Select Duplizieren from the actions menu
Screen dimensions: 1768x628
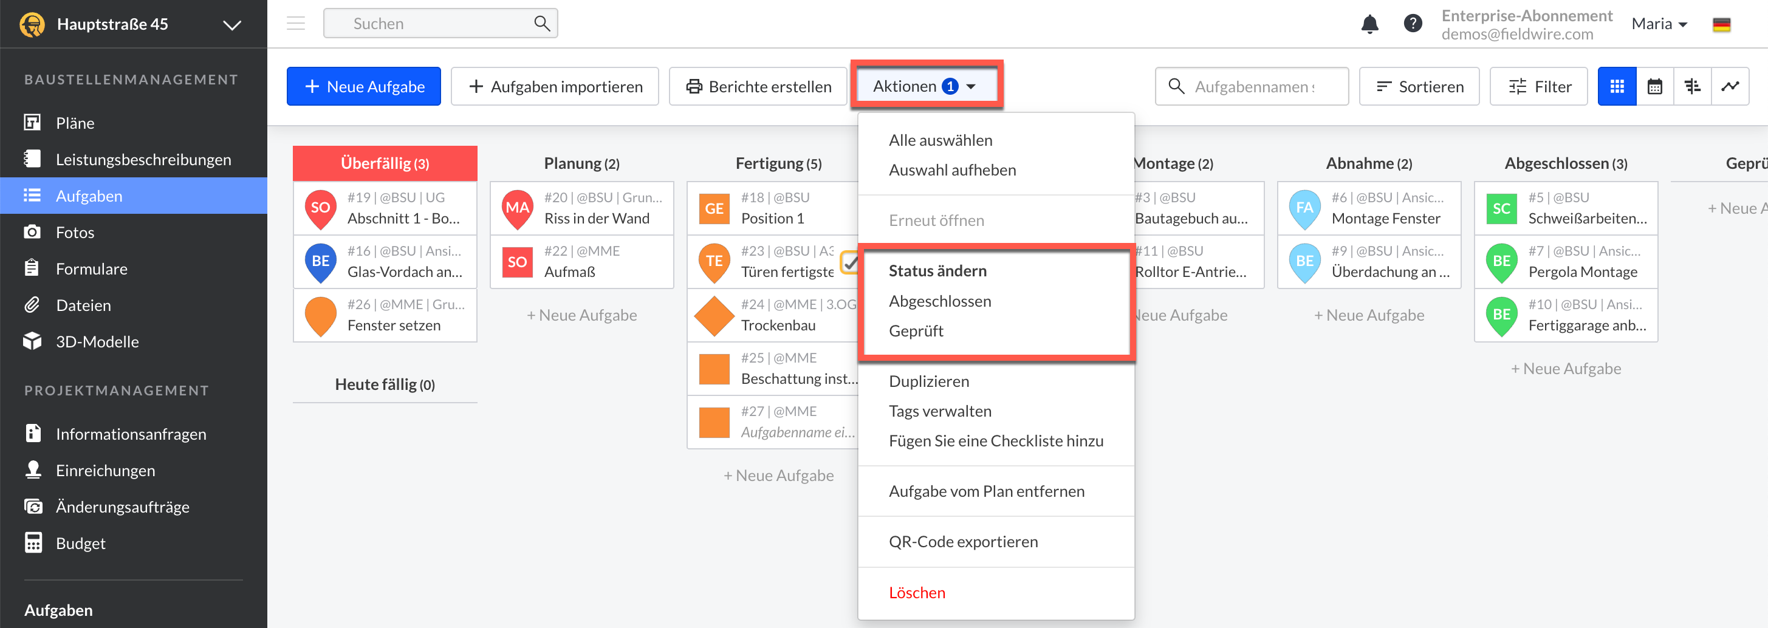(x=928, y=381)
